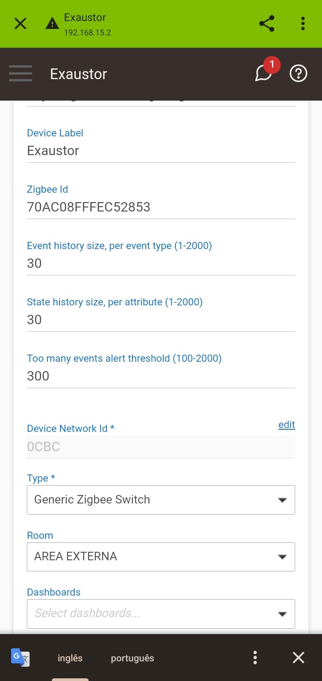Open the hamburger navigation menu
322x681 pixels.
coord(21,74)
